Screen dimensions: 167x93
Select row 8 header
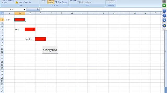pyautogui.click(x=2, y=39)
